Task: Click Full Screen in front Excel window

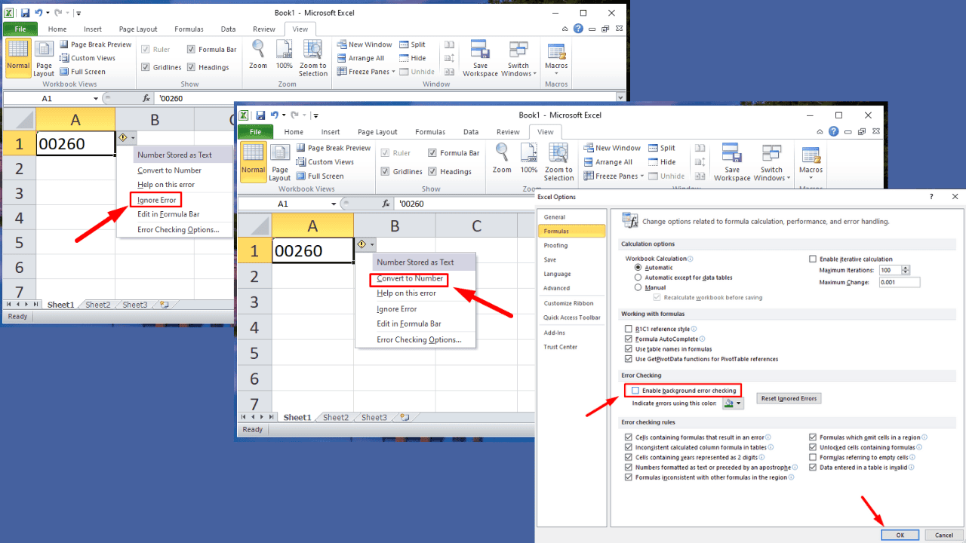Action: click(320, 176)
